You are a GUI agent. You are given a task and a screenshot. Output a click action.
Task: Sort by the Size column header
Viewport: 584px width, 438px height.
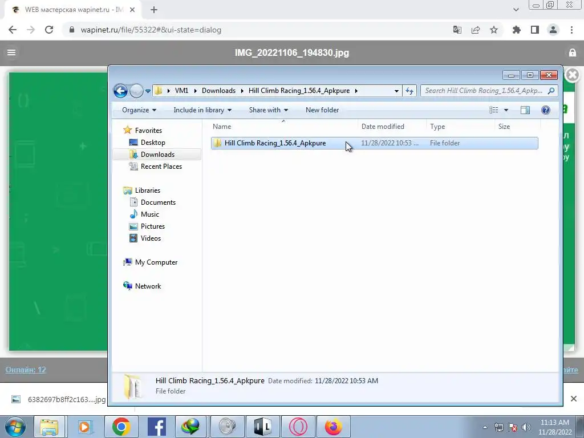coord(504,126)
